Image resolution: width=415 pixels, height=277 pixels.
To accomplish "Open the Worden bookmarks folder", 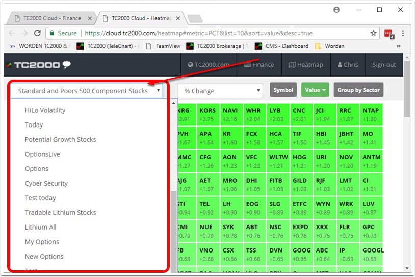I will coord(329,46).
